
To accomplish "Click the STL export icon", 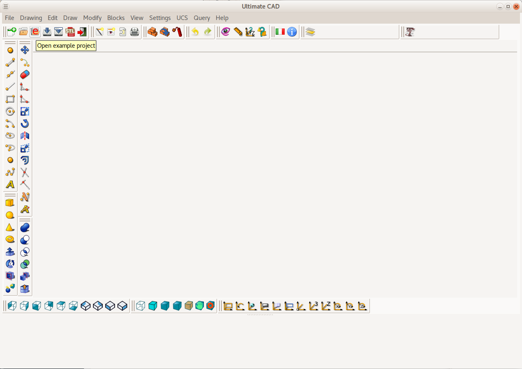I will [71, 32].
